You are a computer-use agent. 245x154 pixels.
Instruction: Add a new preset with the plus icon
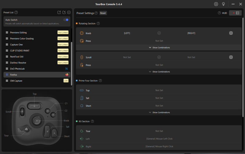click(x=69, y=12)
